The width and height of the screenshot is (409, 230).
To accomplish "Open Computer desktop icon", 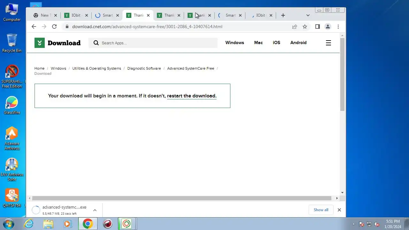I will (12, 13).
